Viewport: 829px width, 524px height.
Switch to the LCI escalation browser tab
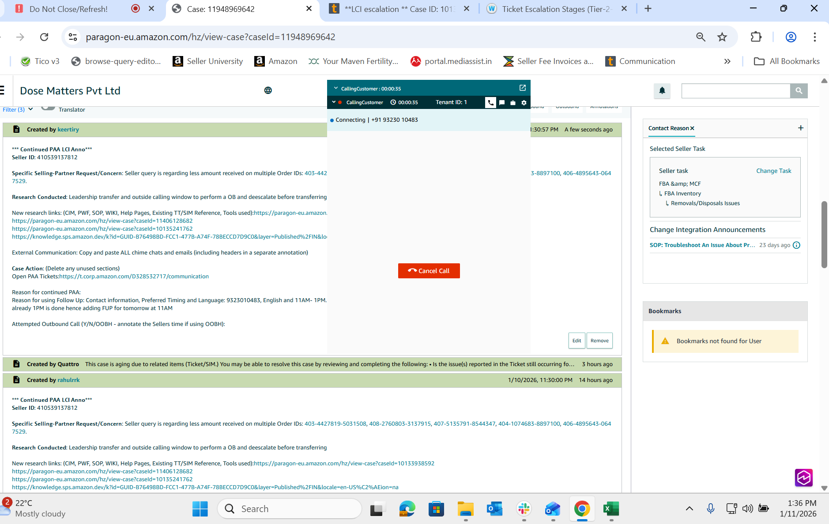pos(399,9)
